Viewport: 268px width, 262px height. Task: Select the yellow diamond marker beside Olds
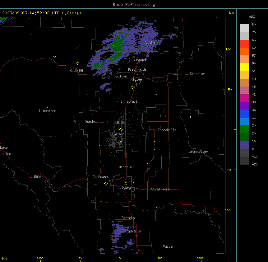[x=121, y=130]
